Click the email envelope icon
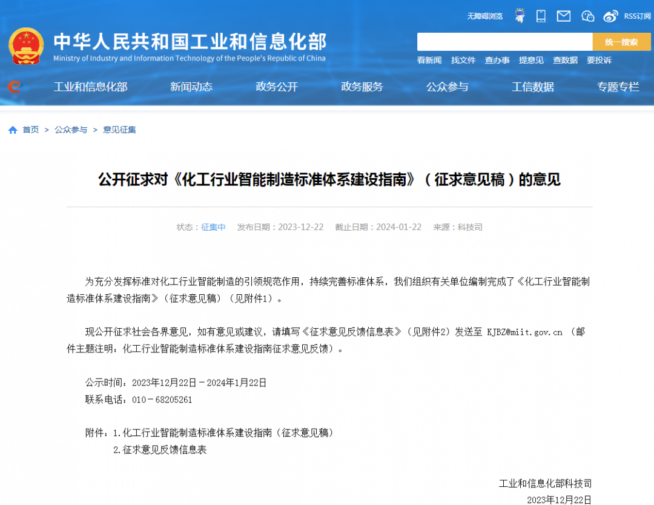The height and width of the screenshot is (505, 654). pyautogui.click(x=564, y=16)
